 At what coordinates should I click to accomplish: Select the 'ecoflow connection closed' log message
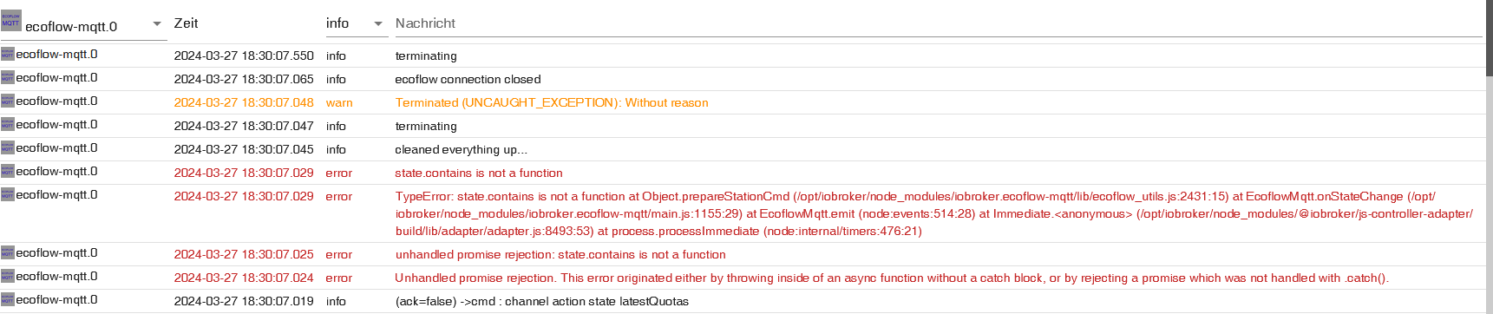(x=468, y=79)
